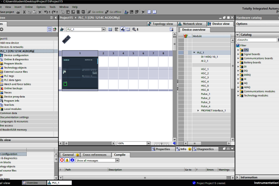Expand the Signal boards catalog folder

(239, 54)
